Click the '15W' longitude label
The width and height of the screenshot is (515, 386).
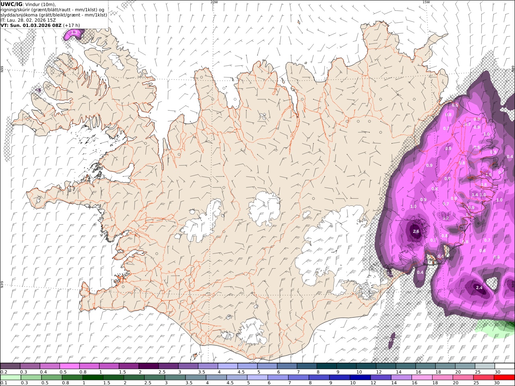pos(426,2)
